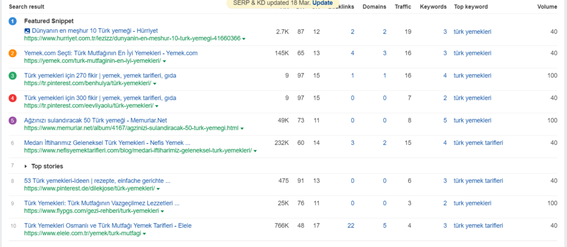Click the Featured Snippet label
The image size is (567, 247).
(x=49, y=22)
